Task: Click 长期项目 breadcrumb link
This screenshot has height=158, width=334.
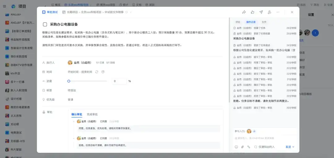Action: (72, 12)
